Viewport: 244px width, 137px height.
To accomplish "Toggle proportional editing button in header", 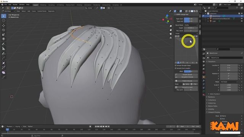I will click(x=109, y=8).
